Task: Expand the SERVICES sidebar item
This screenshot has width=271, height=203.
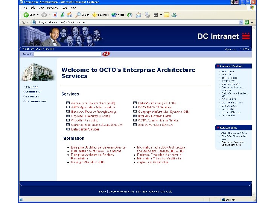Action: (x=24, y=97)
